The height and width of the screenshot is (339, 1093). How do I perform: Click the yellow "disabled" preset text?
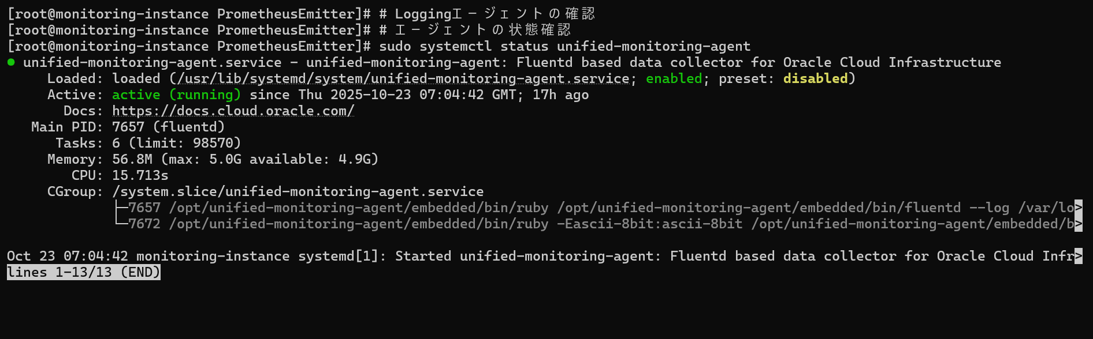(x=815, y=78)
